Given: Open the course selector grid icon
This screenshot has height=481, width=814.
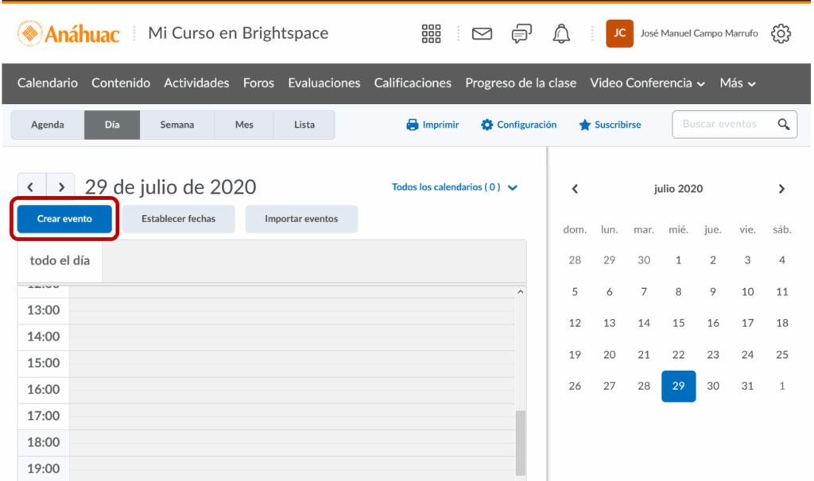Looking at the screenshot, I should coord(431,33).
